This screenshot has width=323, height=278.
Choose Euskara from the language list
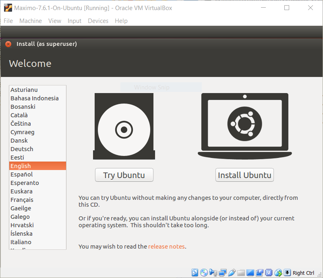37,191
